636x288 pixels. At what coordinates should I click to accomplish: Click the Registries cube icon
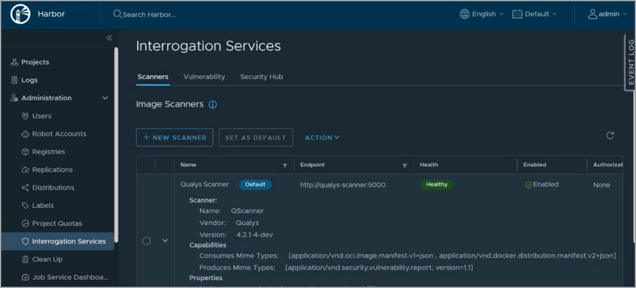(25, 152)
